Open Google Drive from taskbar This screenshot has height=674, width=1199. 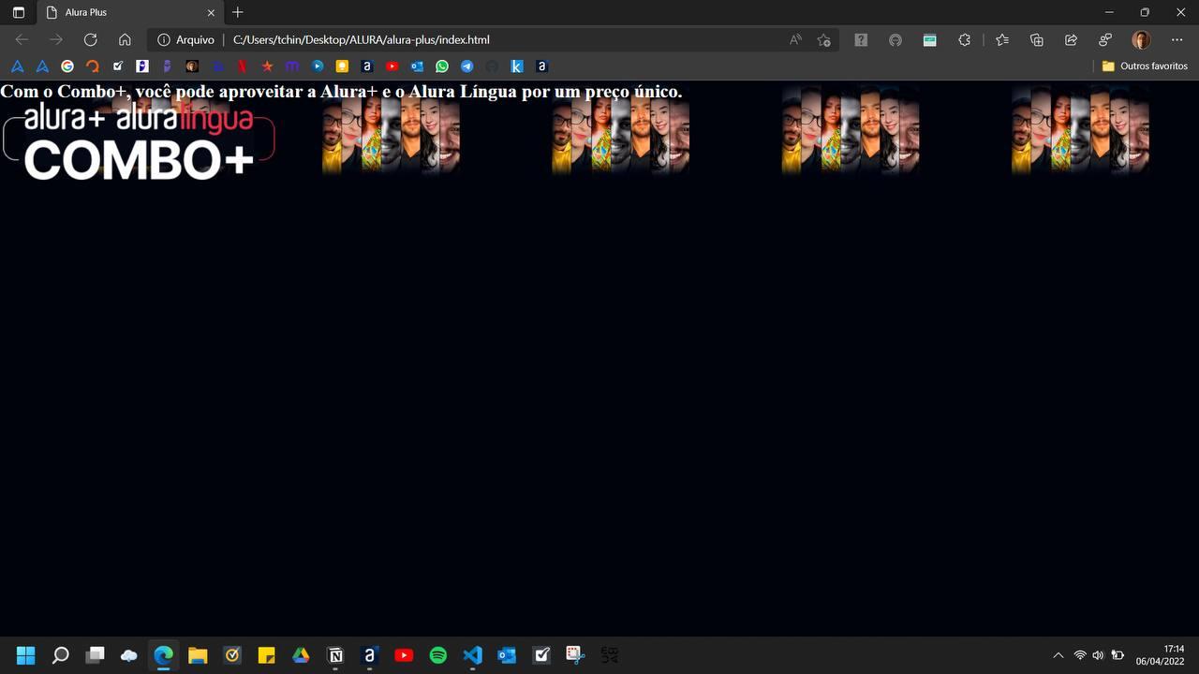tap(301, 654)
